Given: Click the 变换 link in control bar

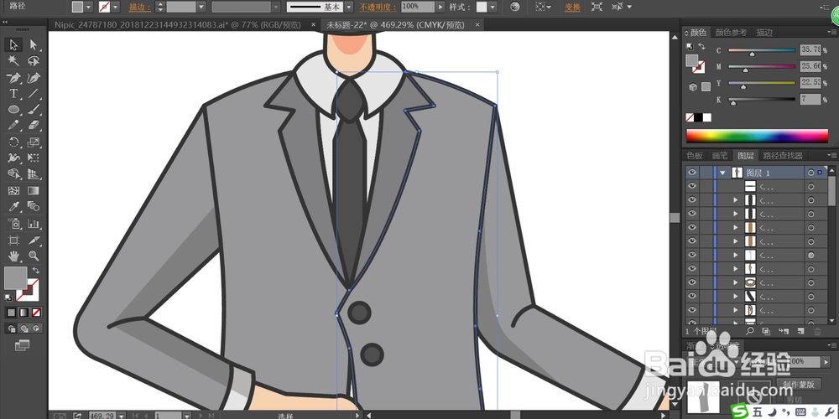Looking at the screenshot, I should (x=572, y=7).
